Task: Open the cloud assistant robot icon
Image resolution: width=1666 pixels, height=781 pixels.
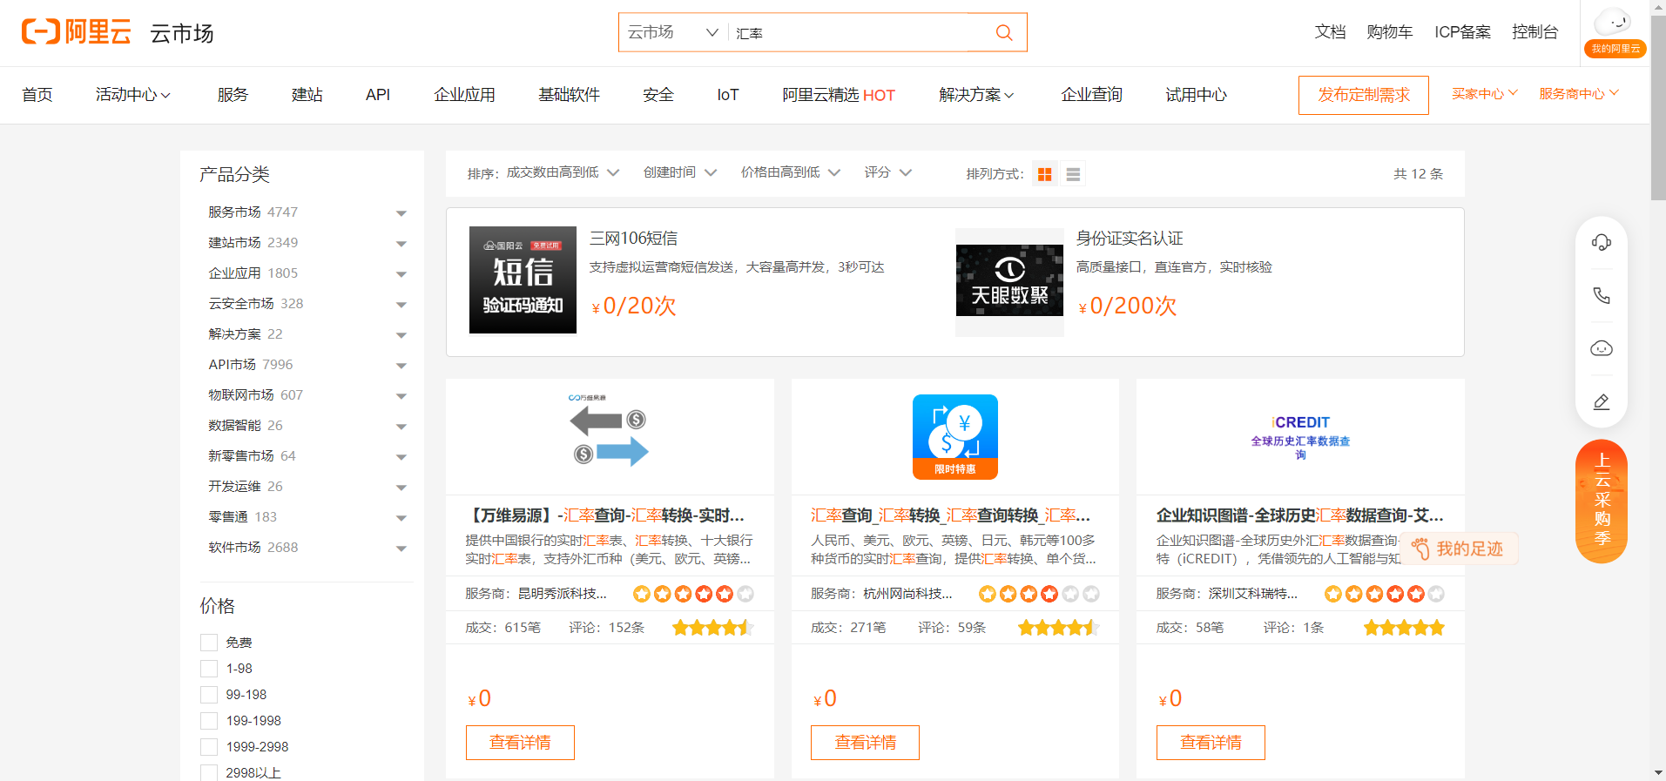Action: 1602,348
